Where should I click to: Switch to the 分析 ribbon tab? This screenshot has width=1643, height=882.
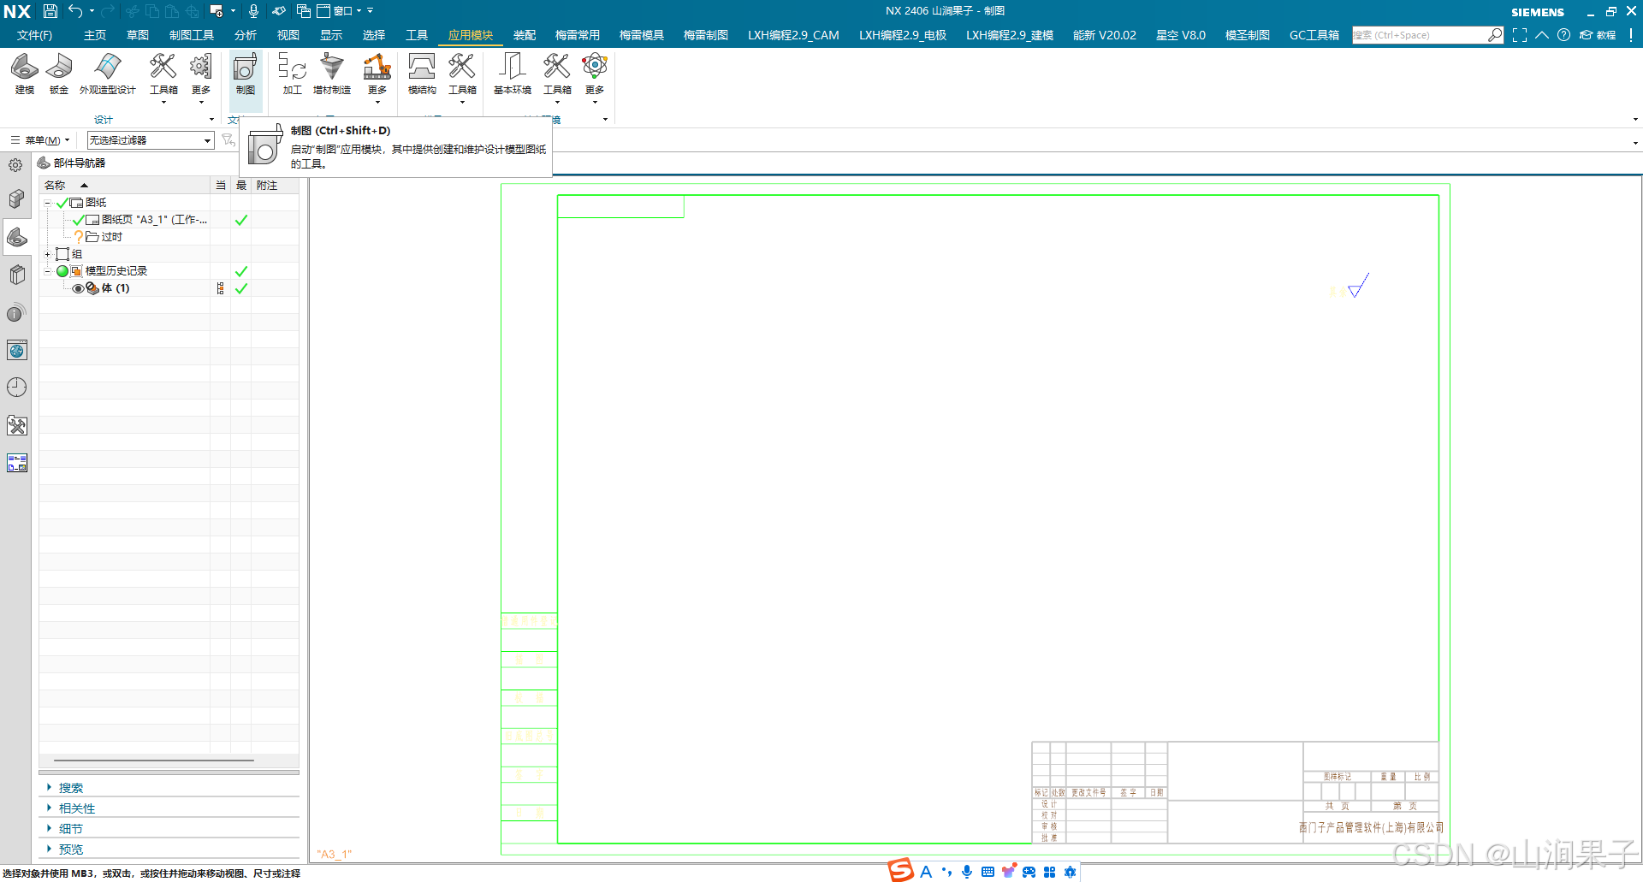pos(246,35)
